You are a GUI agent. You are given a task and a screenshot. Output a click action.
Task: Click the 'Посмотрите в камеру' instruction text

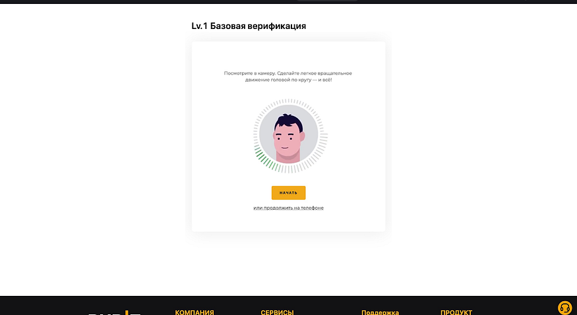point(288,76)
